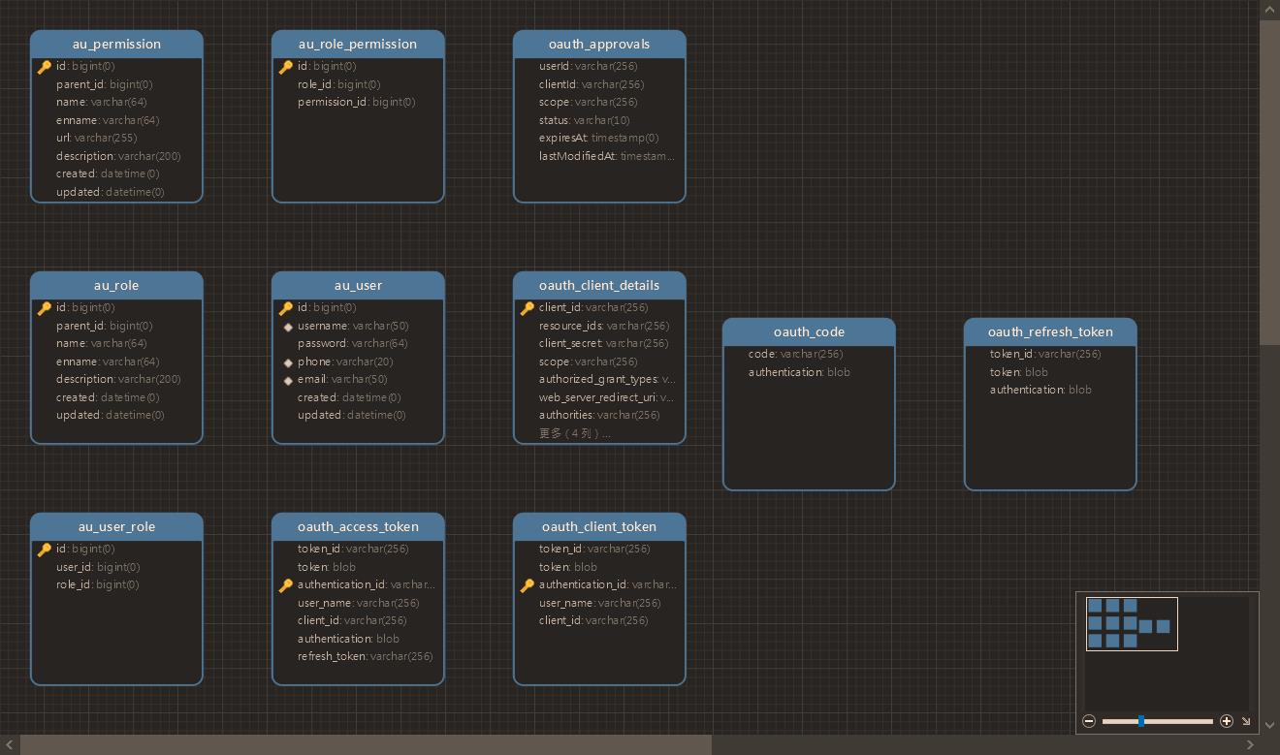The height and width of the screenshot is (755, 1280).
Task: Click the key icon in au_user_role table
Action: tap(45, 550)
